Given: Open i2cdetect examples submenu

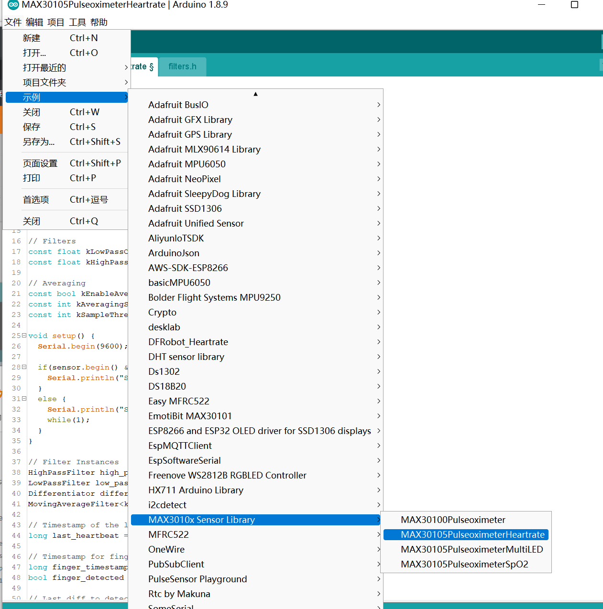Looking at the screenshot, I should click(256, 505).
